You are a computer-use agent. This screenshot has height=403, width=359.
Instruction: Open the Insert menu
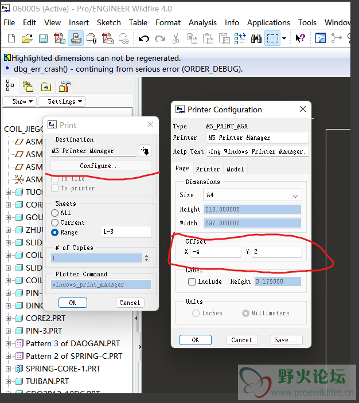(79, 22)
